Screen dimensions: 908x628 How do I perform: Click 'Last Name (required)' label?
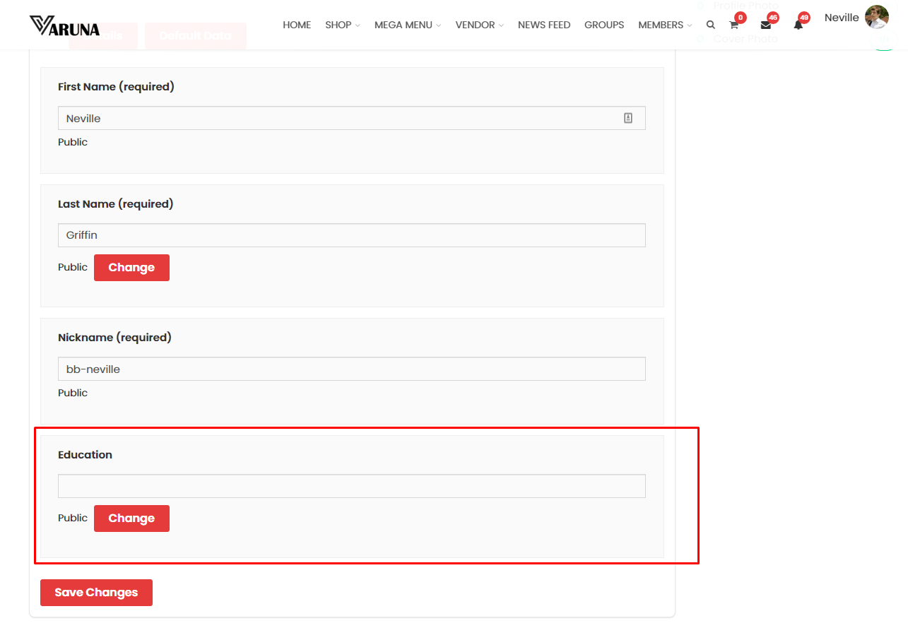[x=115, y=204]
